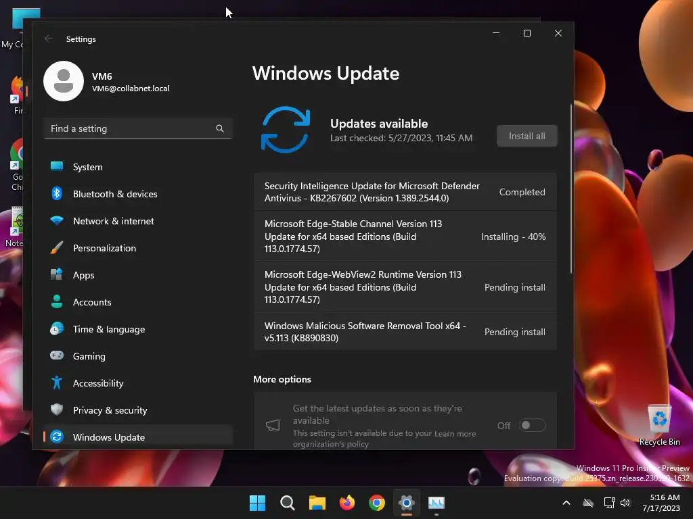Click the Settings gear icon on taskbar
The height and width of the screenshot is (519, 693).
coord(407,503)
